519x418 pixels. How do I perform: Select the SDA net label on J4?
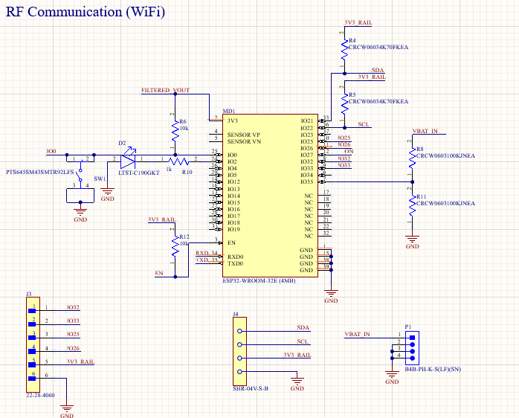(x=303, y=327)
